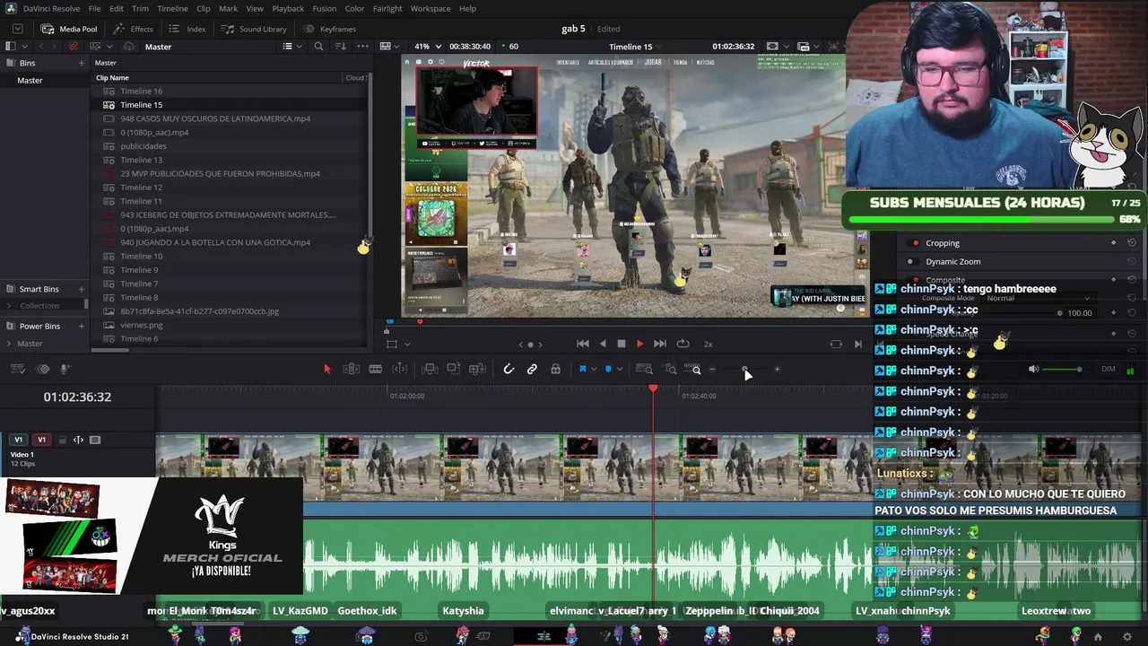Viewport: 1148px width, 646px height.
Task: Toggle Position Lock padlock
Action: pos(556,369)
